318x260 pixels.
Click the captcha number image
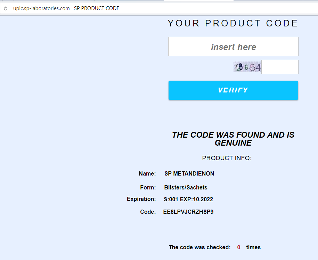[x=247, y=67]
